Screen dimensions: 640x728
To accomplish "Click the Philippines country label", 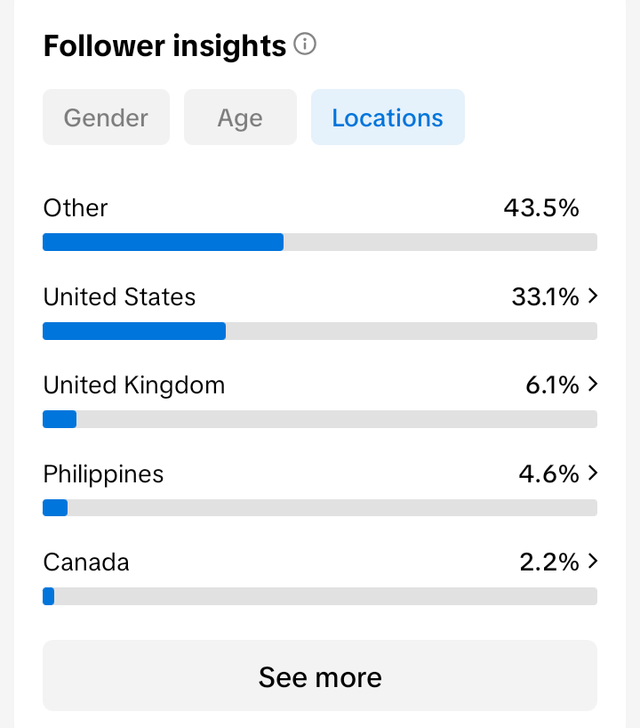I will click(x=103, y=473).
